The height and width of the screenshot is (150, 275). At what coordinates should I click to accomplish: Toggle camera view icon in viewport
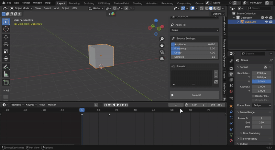click(162, 52)
